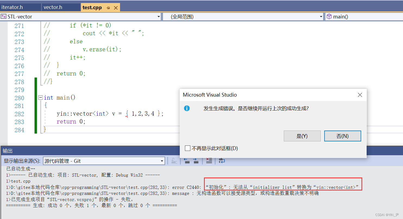Toggle word wrap in output panel

[222, 161]
